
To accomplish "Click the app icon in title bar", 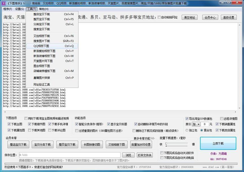I will click(x=4, y=3).
